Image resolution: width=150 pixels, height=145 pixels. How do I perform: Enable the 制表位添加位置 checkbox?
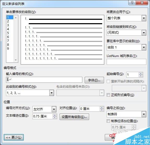[108, 121]
